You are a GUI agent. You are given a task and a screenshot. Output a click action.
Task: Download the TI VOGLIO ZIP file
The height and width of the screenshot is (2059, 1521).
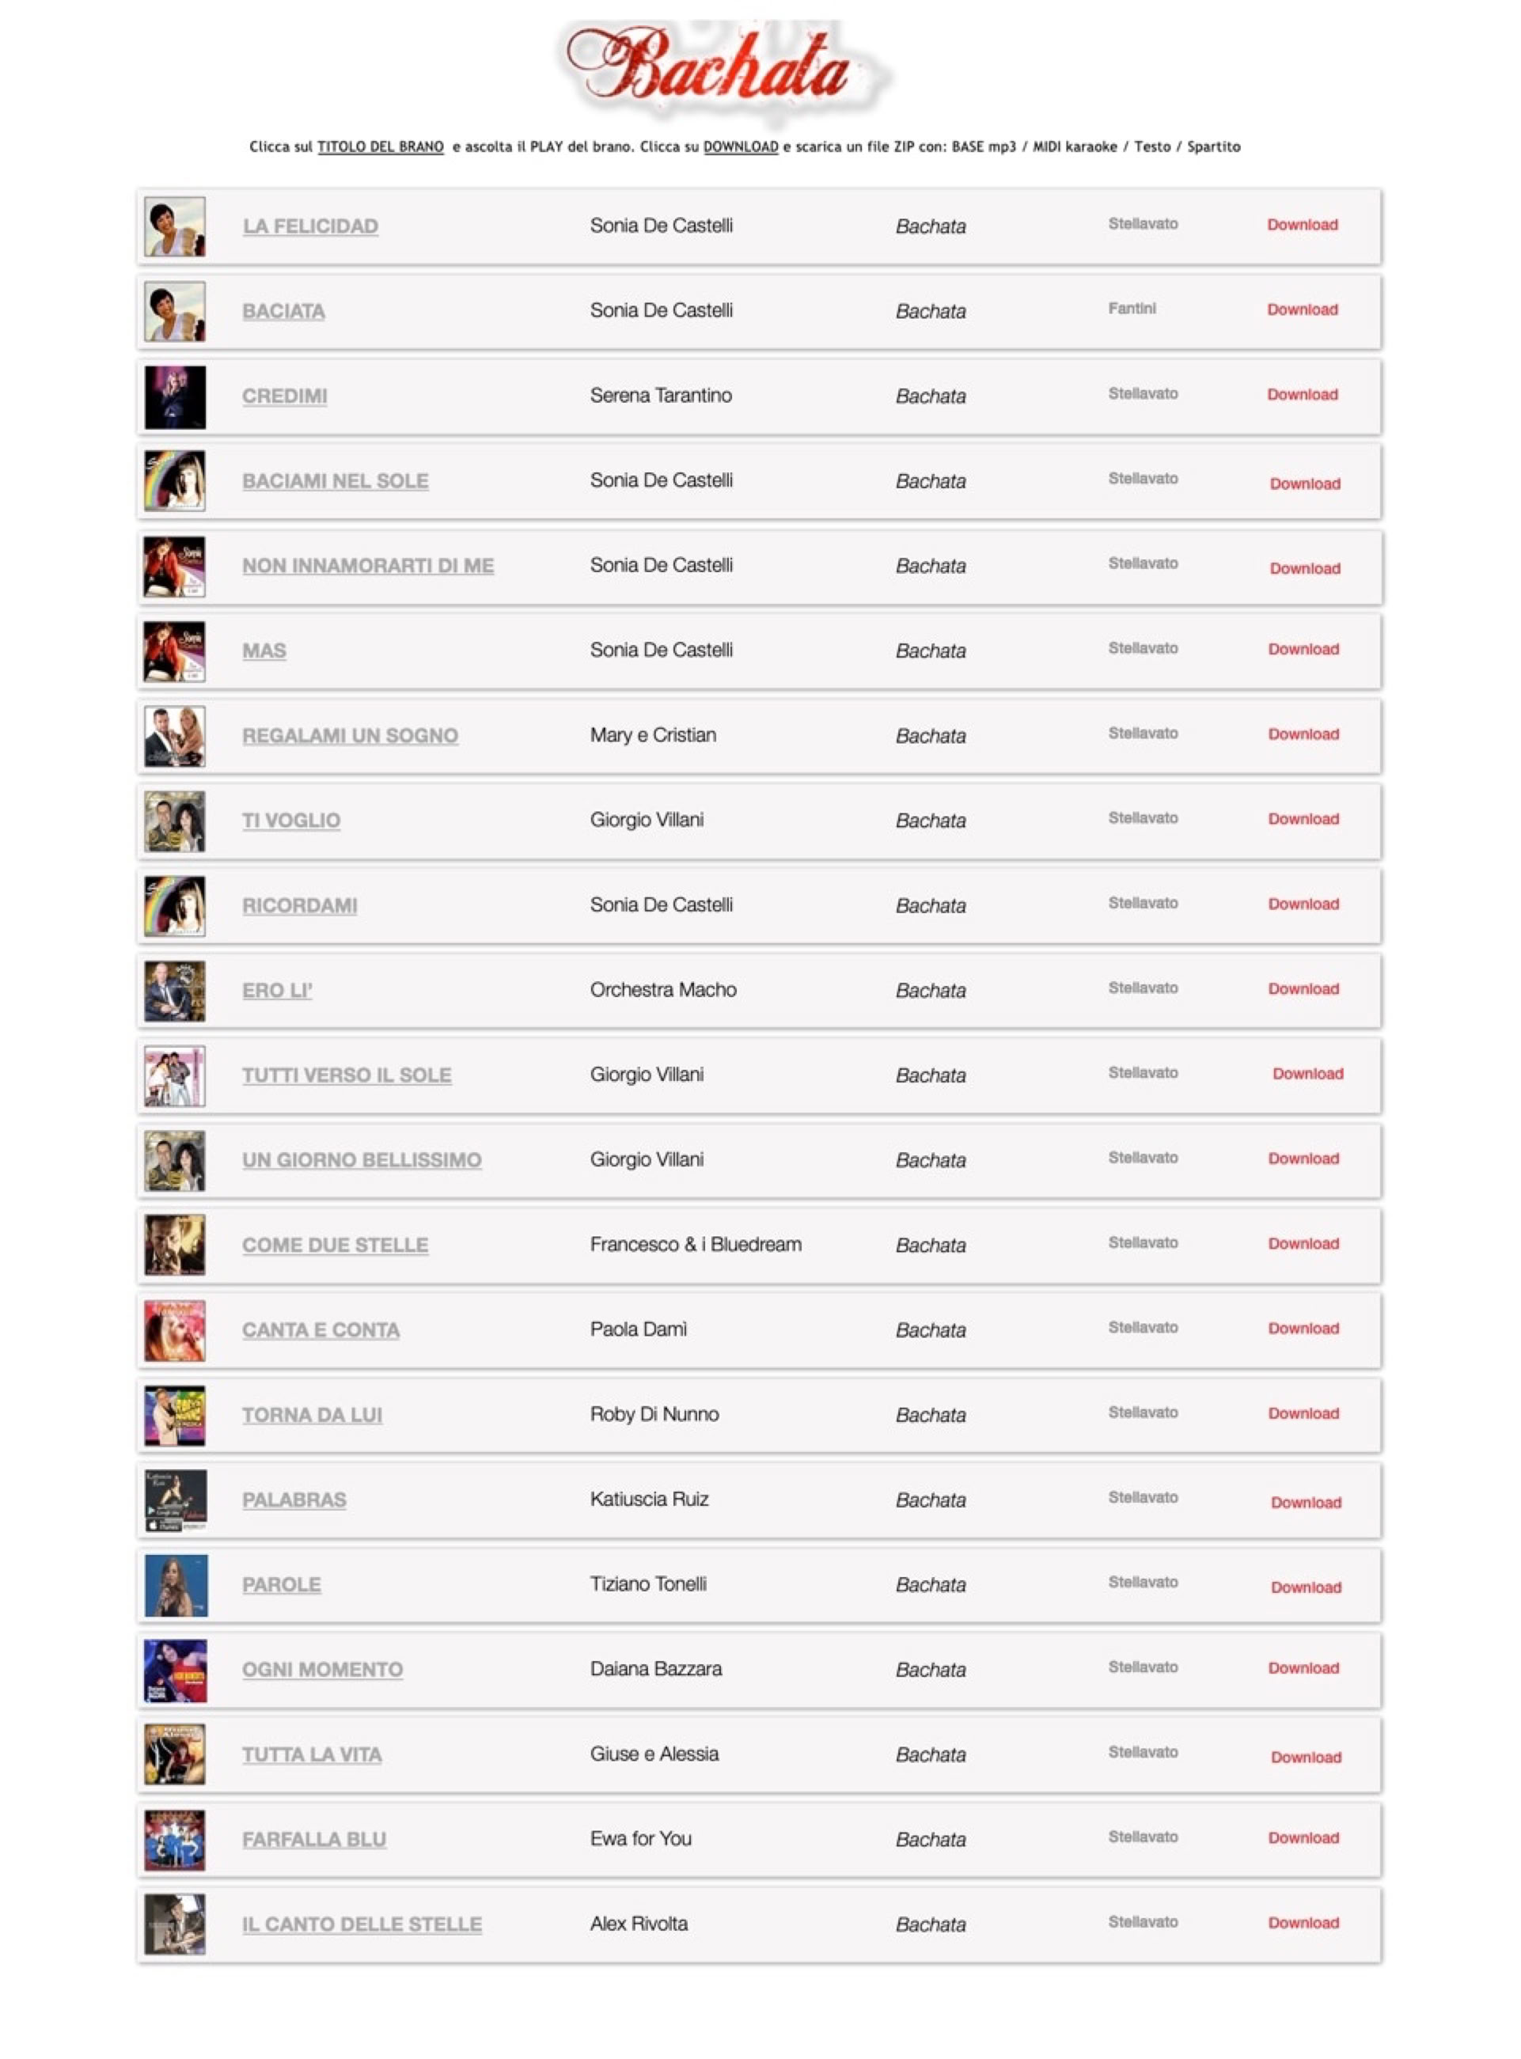(1303, 819)
